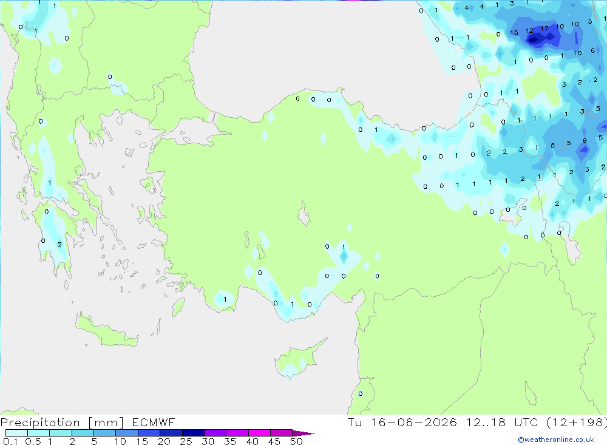This screenshot has width=607, height=445.
Task: Pick the lightest cyan 0.1–0.5 legend swatch
Action: (16, 433)
